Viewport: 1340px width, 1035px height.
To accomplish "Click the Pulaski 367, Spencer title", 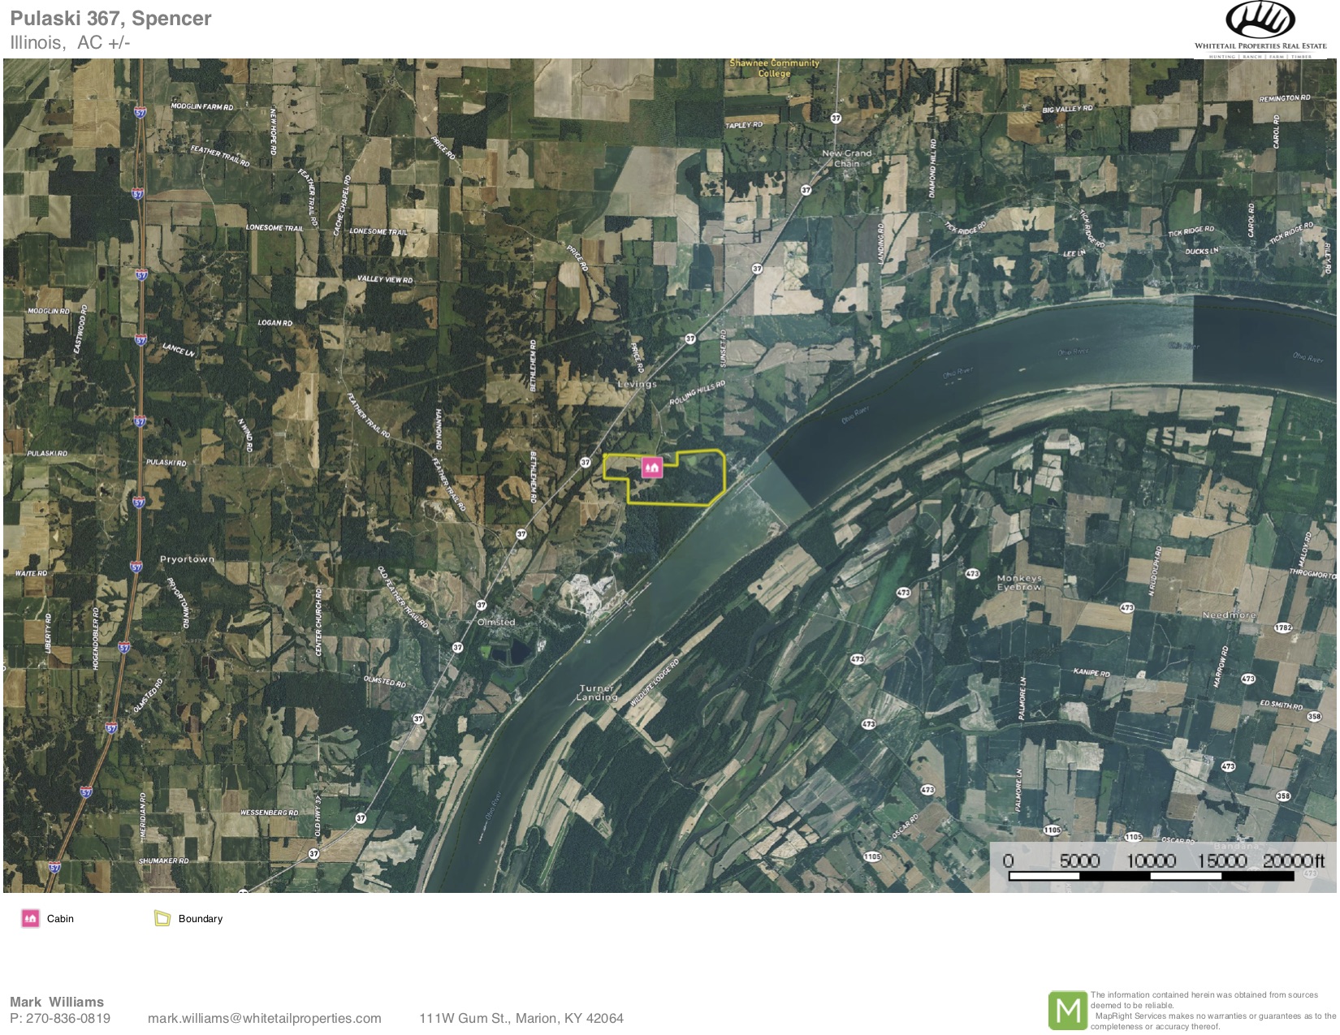I will 110,18.
